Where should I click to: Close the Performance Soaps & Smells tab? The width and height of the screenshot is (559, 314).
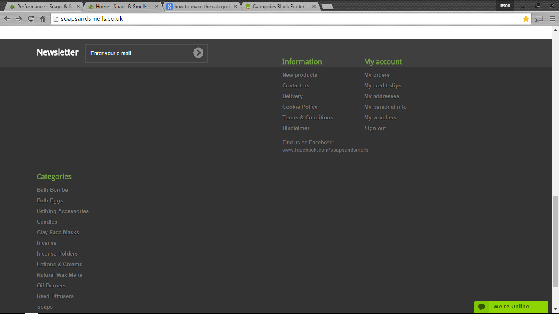[x=78, y=7]
